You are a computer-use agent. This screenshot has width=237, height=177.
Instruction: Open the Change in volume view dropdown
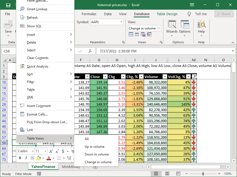tap(159, 28)
